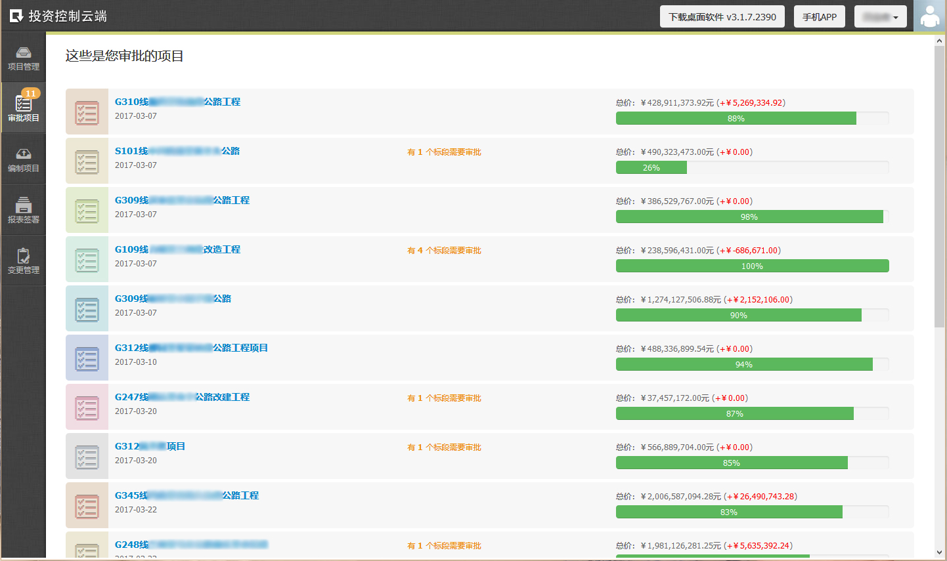Click the checklist icon for G345线 project

87,505
